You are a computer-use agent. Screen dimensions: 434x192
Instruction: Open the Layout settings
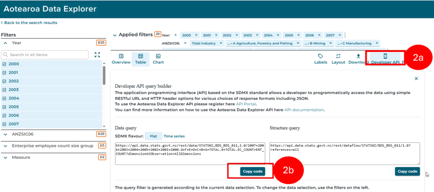tap(338, 59)
